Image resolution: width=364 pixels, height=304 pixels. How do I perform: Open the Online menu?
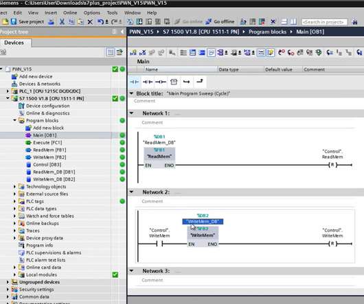[70, 13]
